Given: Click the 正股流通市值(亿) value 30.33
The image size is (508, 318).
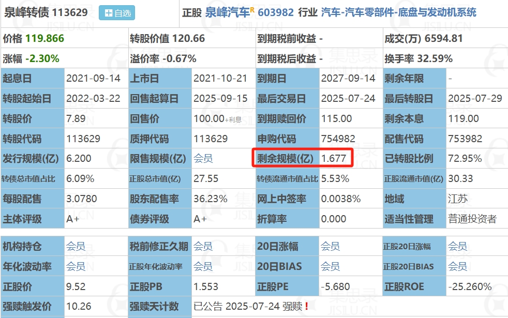Looking at the screenshot, I should coord(460,178).
